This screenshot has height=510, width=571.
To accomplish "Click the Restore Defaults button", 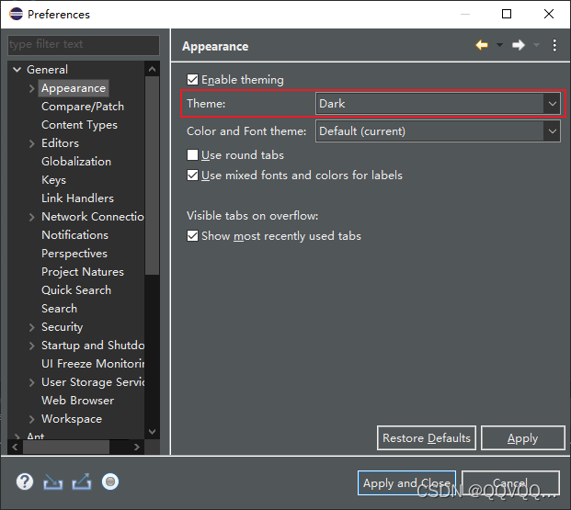I will [427, 438].
